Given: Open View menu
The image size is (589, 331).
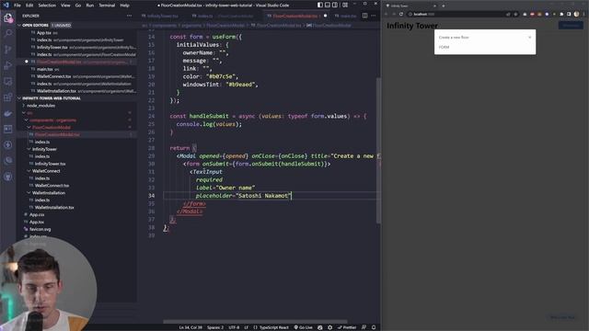Looking at the screenshot, I should [x=65, y=6].
